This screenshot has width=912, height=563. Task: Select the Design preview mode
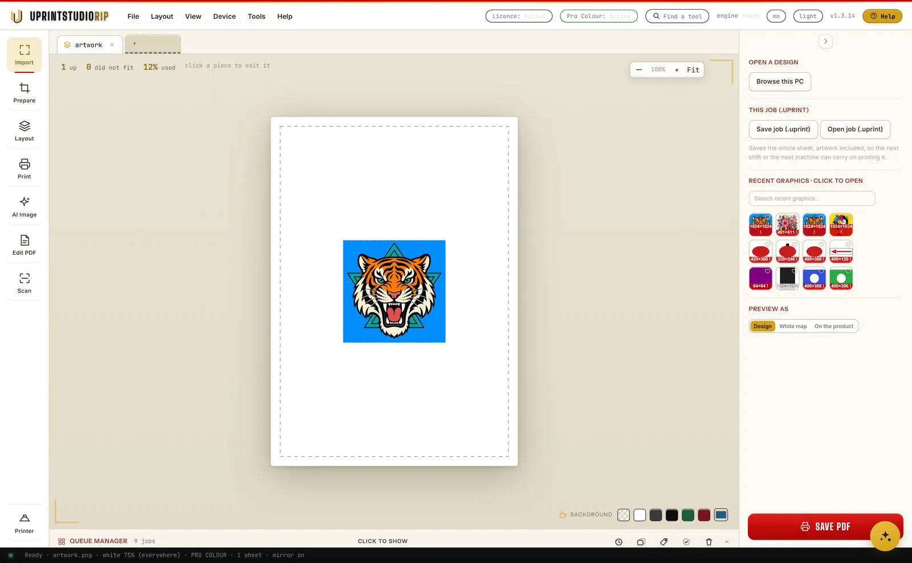tap(763, 327)
